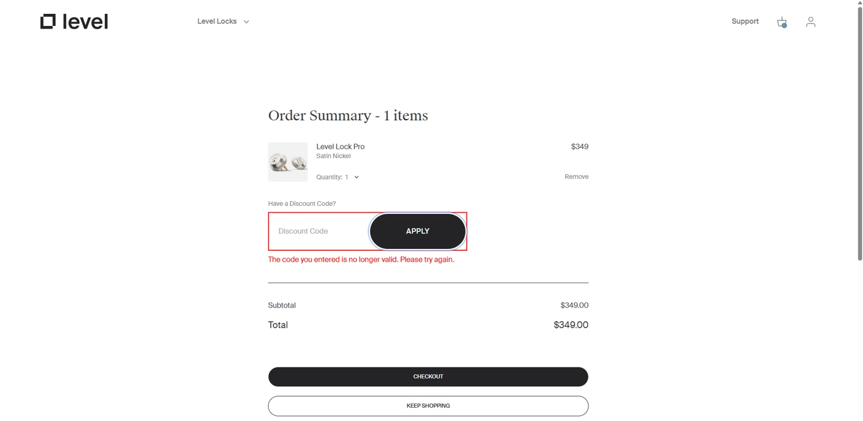This screenshot has height=421, width=863.
Task: Remove Level Lock Pro from the order
Action: click(576, 177)
